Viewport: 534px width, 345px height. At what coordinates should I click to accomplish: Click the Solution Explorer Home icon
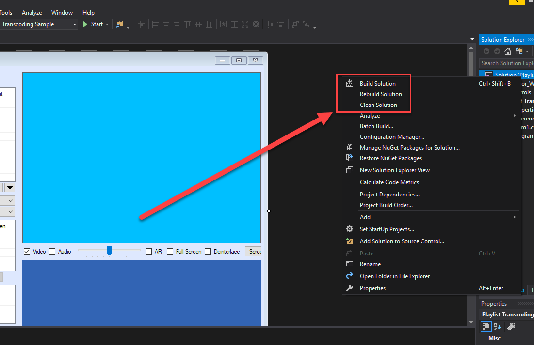[x=508, y=51]
